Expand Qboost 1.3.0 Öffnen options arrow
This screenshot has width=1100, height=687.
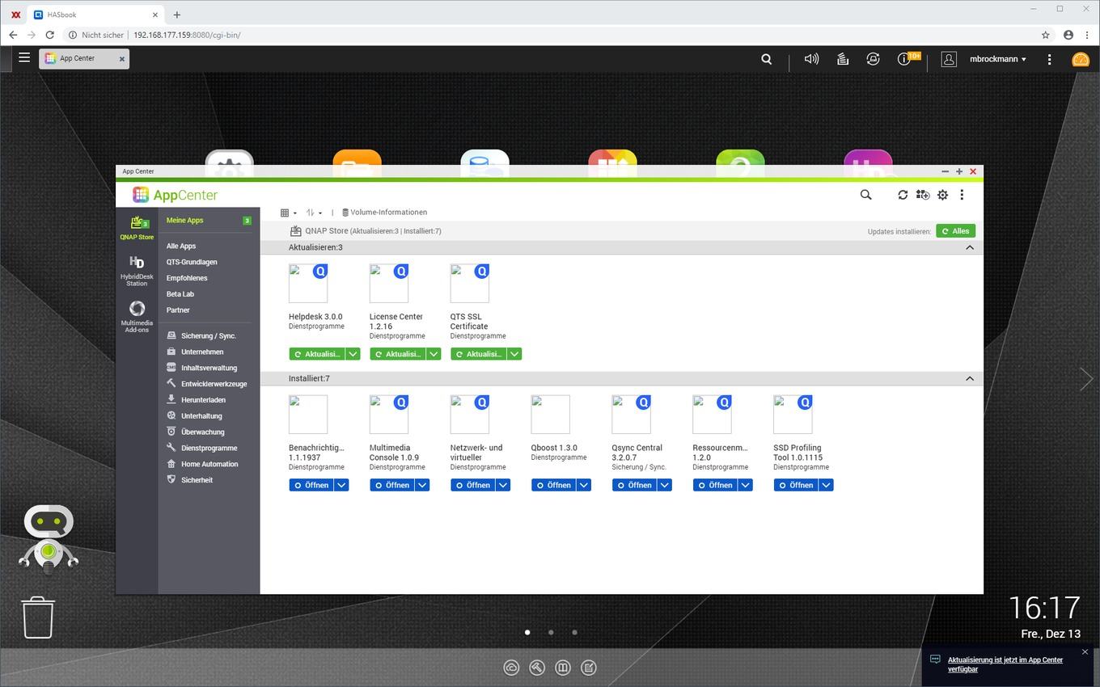point(584,485)
